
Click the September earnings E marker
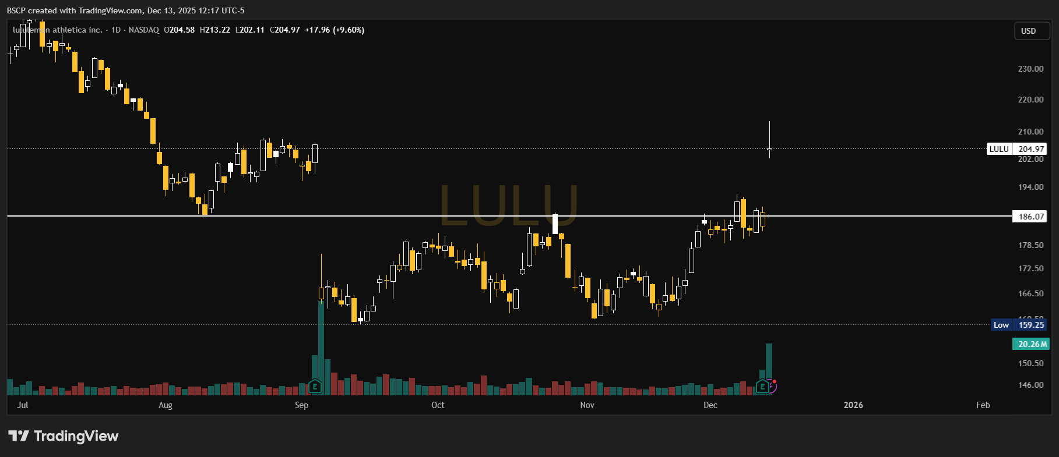(315, 385)
